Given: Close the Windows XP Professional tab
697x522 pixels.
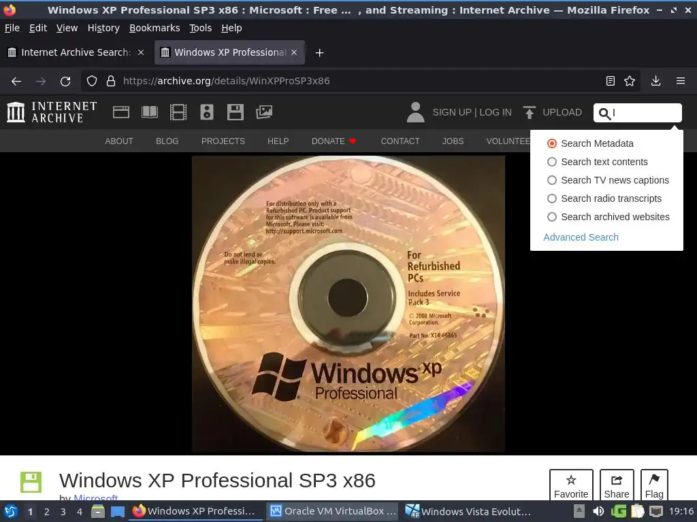Looking at the screenshot, I should point(294,52).
